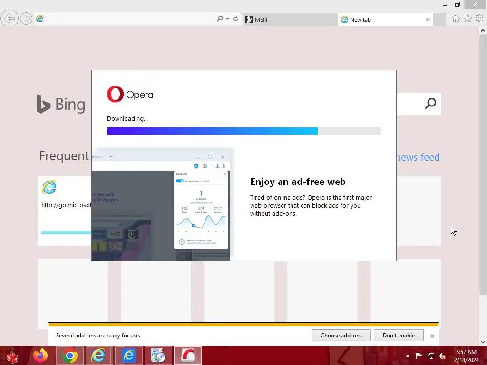The image size is (487, 365).
Task: Click the muted volume tray icon
Action: (443, 355)
